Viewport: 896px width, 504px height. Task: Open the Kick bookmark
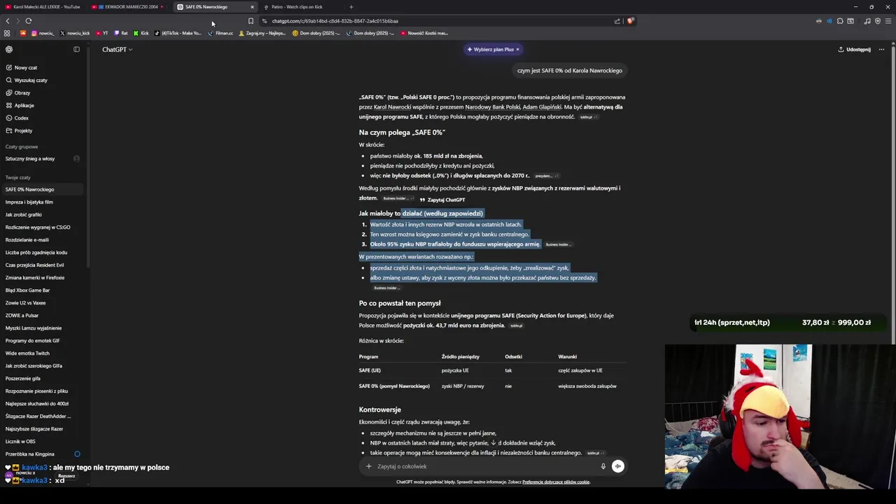141,33
